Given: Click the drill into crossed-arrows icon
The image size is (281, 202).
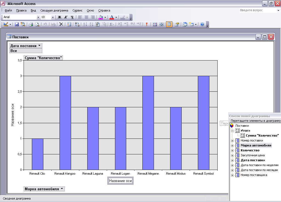Looking at the screenshot, I should coord(161,24).
